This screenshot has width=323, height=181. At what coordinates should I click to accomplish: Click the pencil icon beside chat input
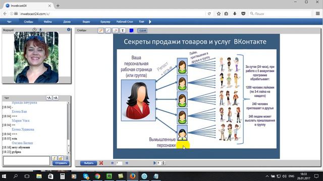coord(54,158)
